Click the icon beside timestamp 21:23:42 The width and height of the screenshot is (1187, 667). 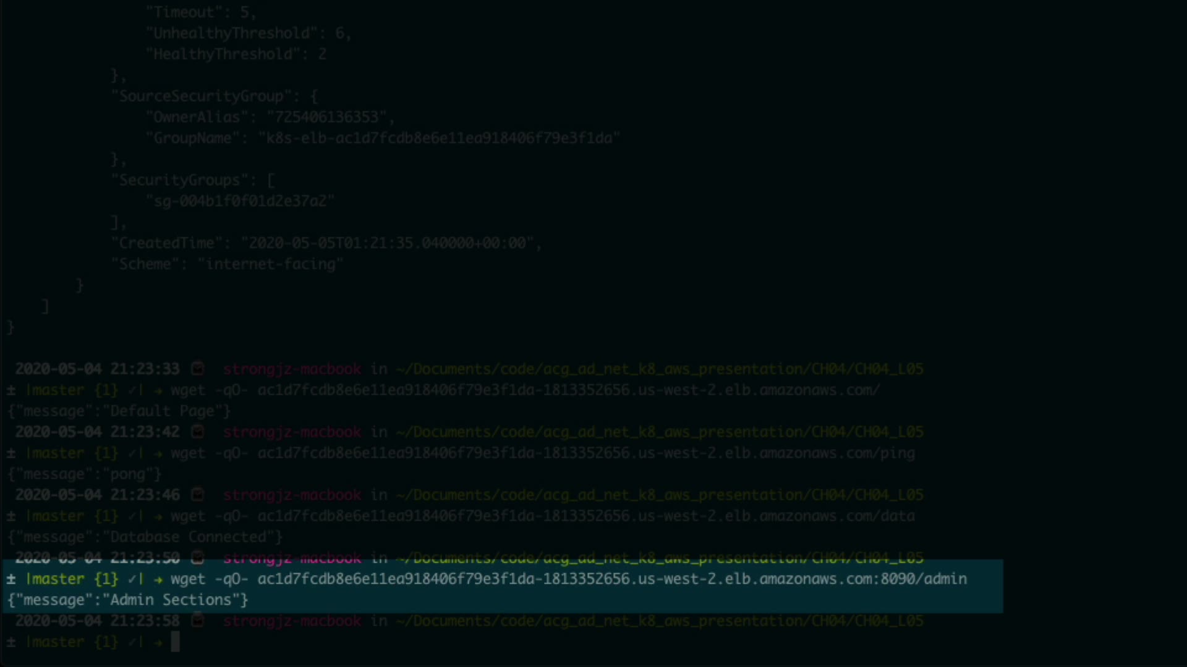pyautogui.click(x=197, y=432)
